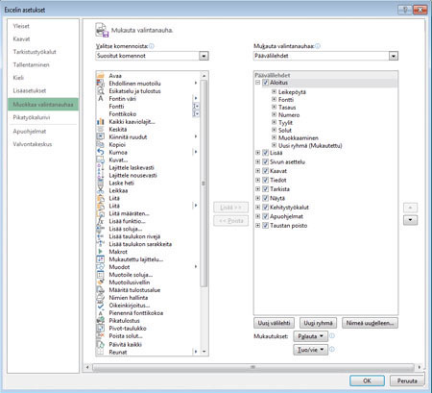Screen dimensions: 432x393
Task: Click the horizontal scrollbar at the bottom
Action: [x=252, y=367]
